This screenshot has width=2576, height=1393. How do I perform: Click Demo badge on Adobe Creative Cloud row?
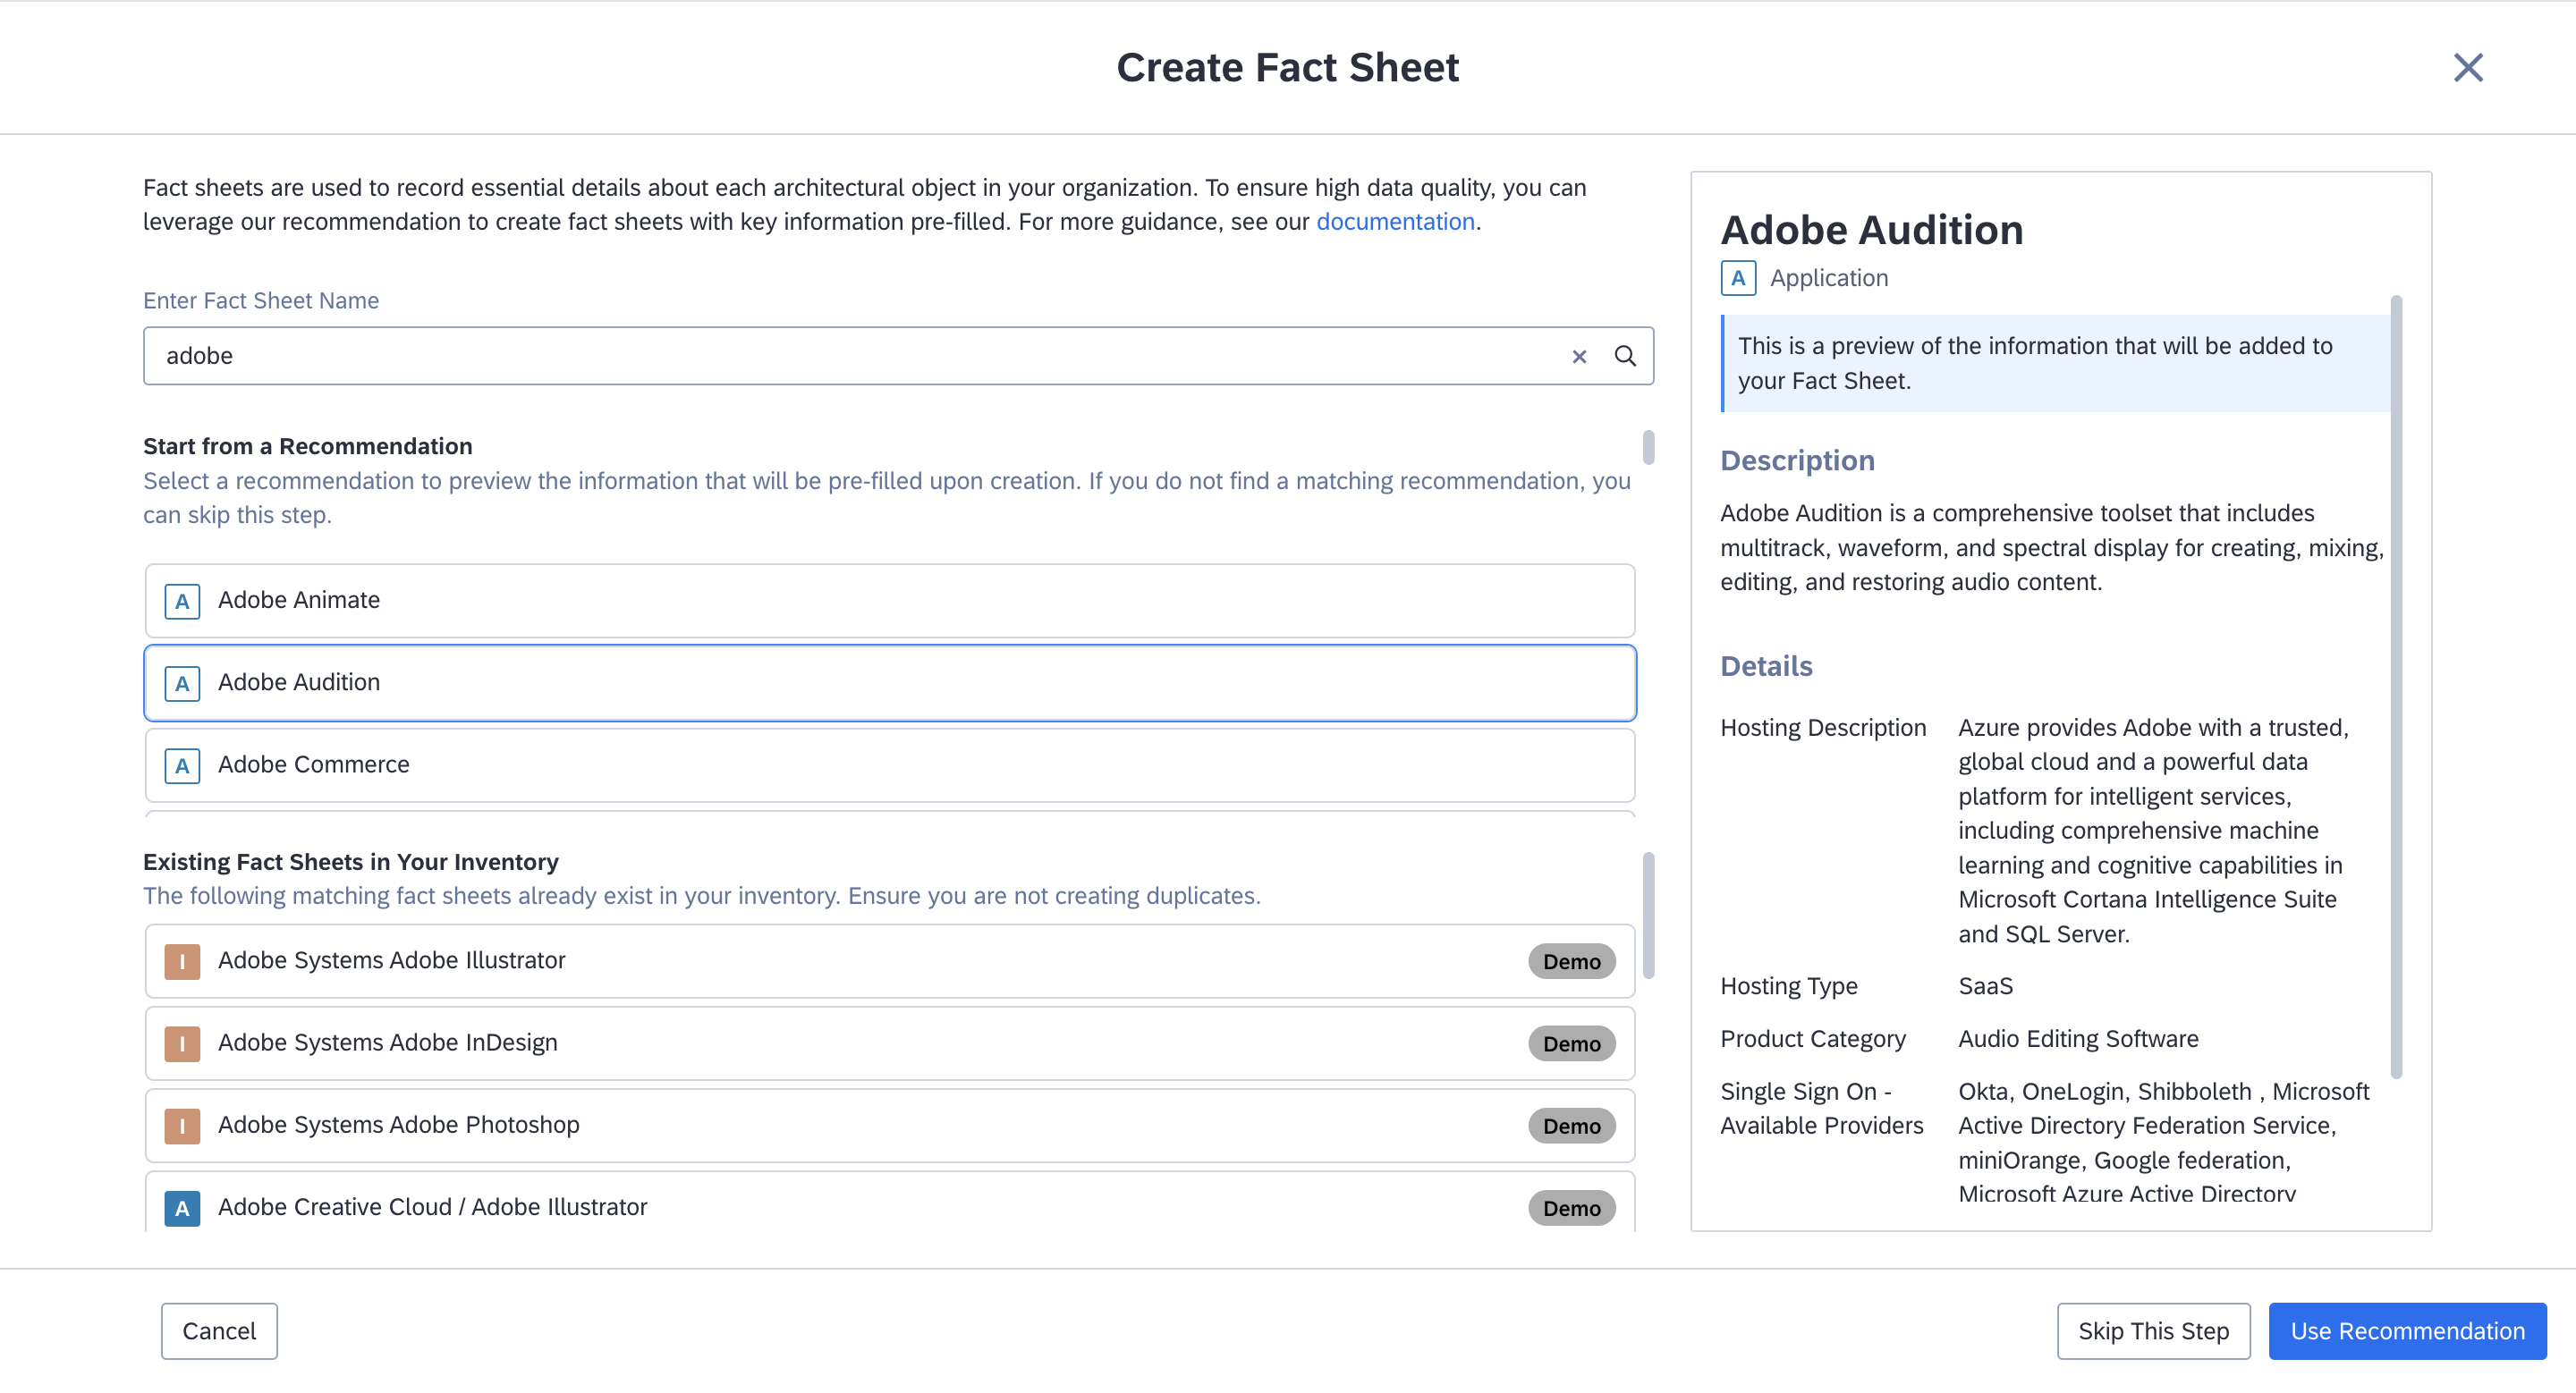click(1571, 1208)
